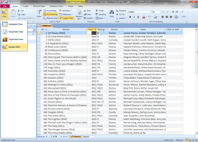Click Datasheet View status bar icon
This screenshot has height=142, width=198.
187,140
